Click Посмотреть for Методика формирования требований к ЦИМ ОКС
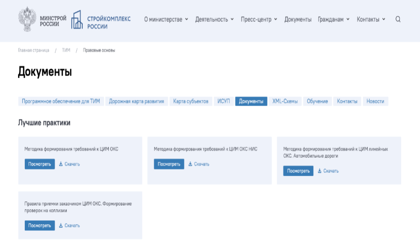 [x=39, y=164]
